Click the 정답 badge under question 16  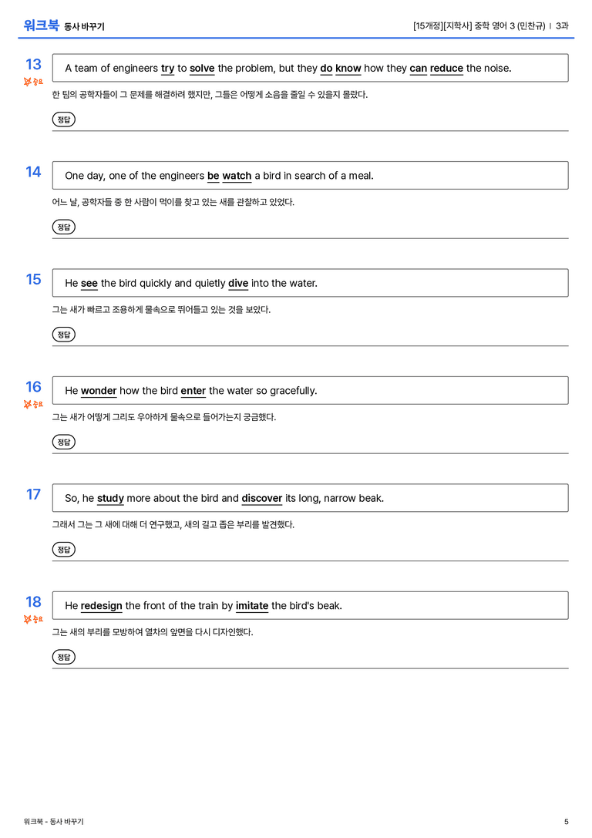point(63,442)
